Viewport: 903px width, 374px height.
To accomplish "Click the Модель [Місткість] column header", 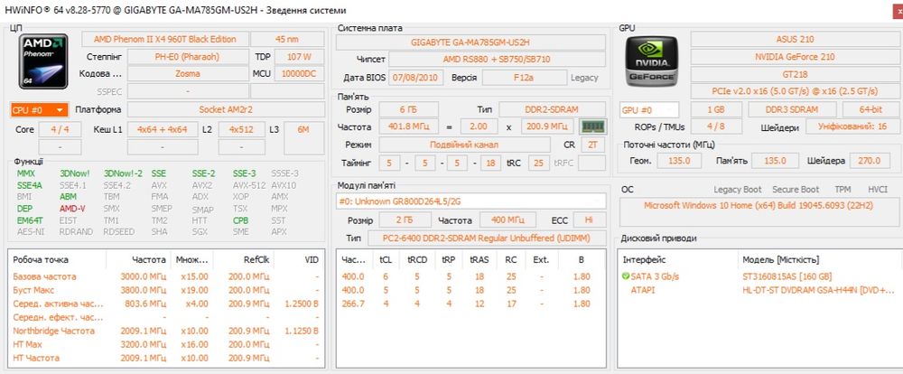I will [780, 260].
